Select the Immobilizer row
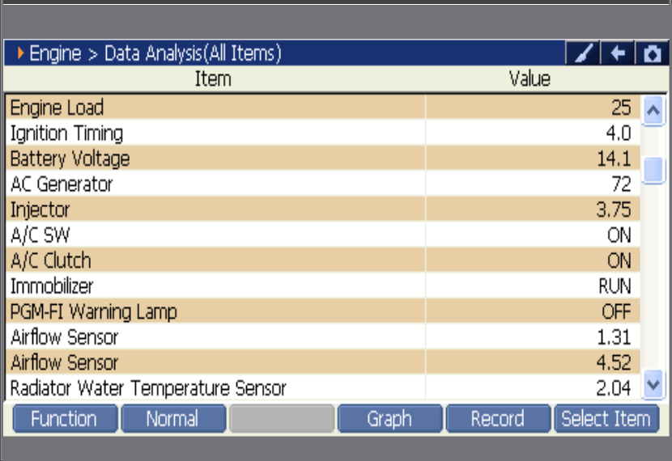The image size is (672, 461). (323, 285)
